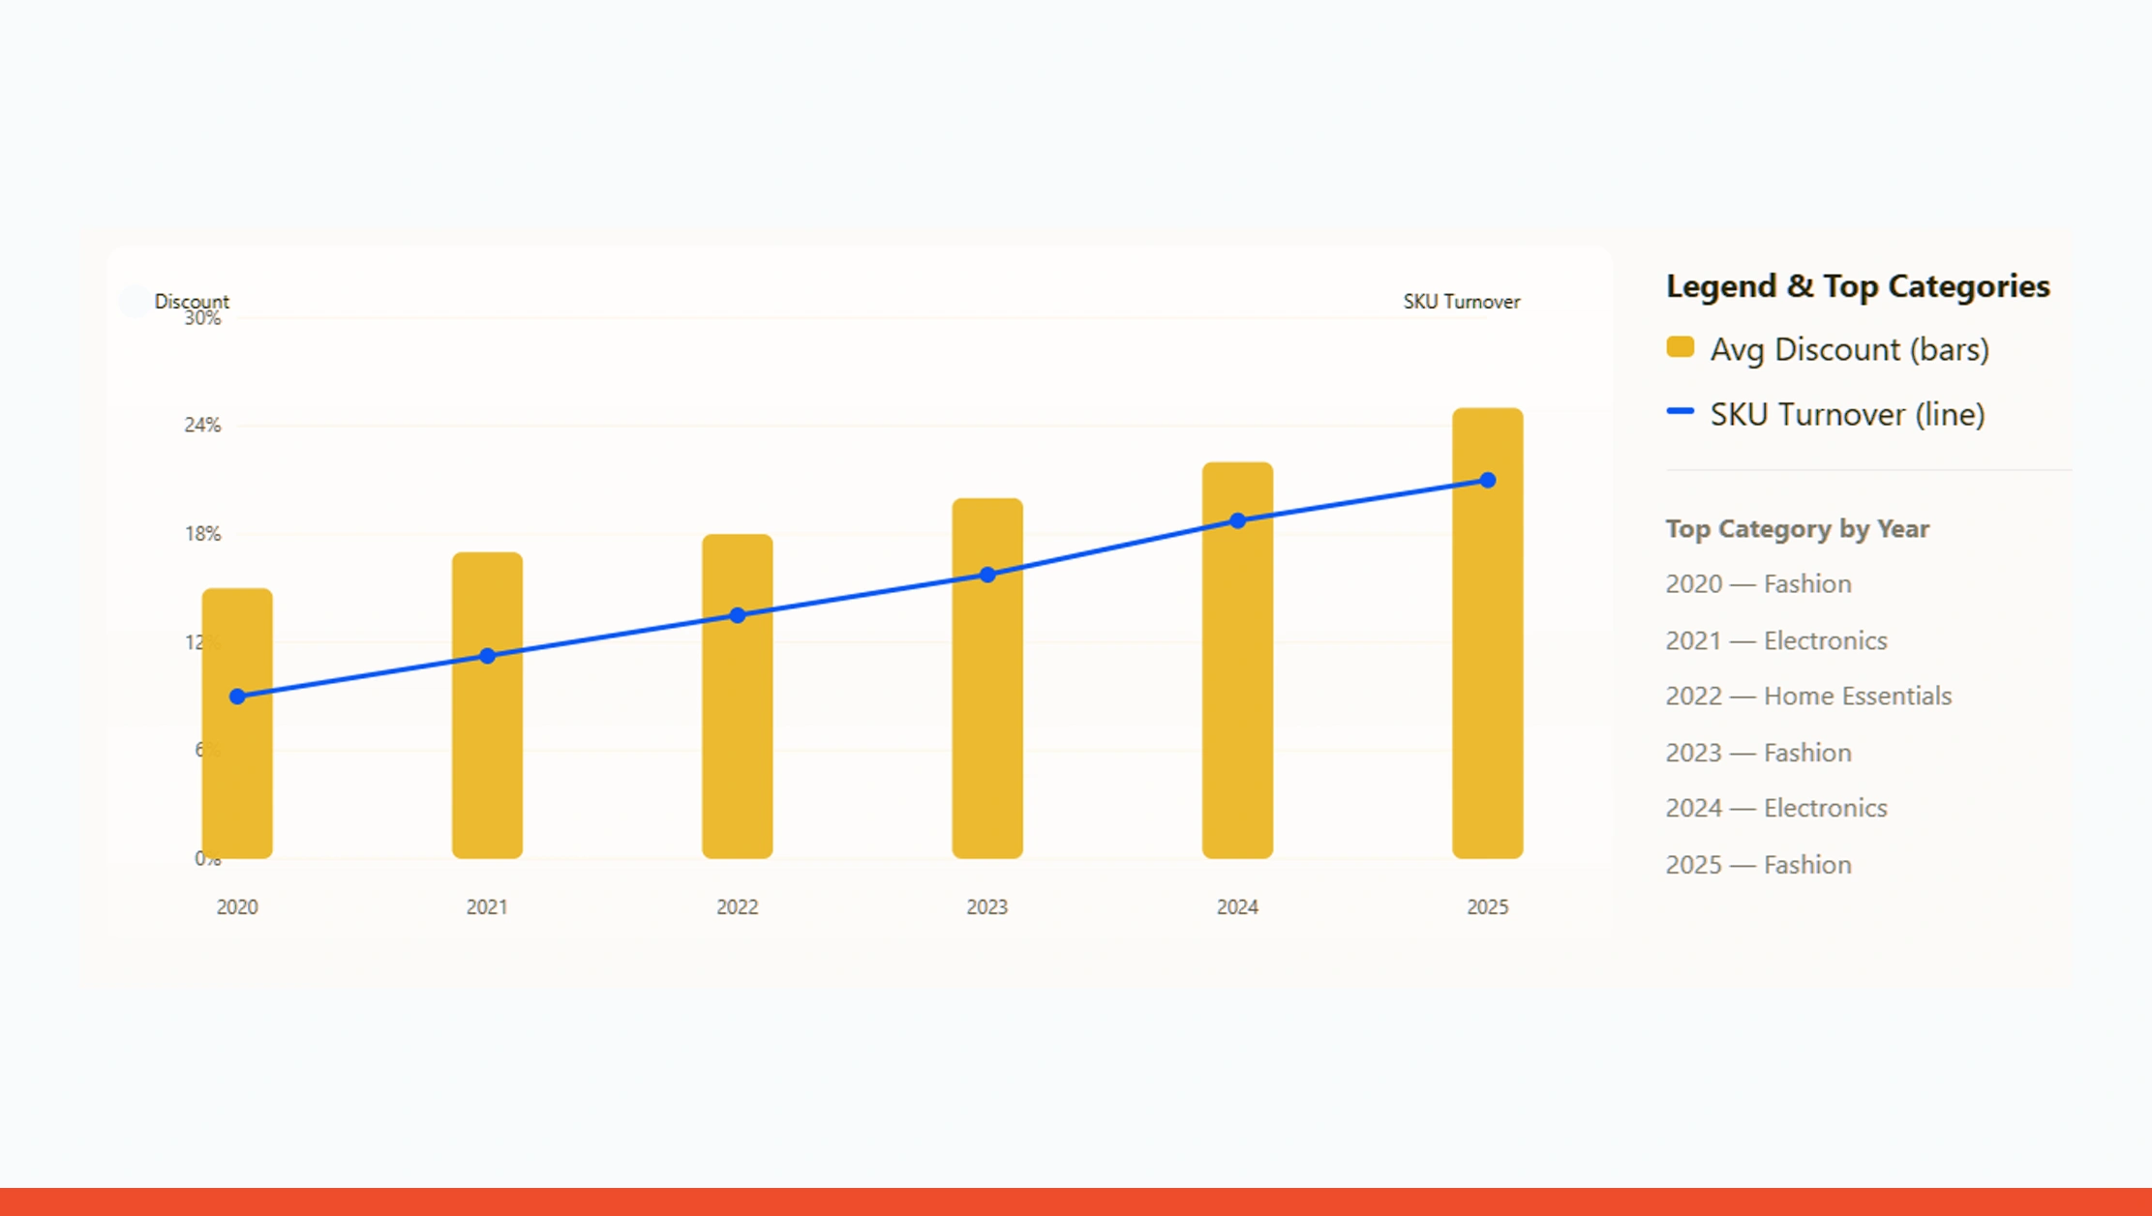Collapse the 2022 — Home Essentials entry

coord(1808,696)
